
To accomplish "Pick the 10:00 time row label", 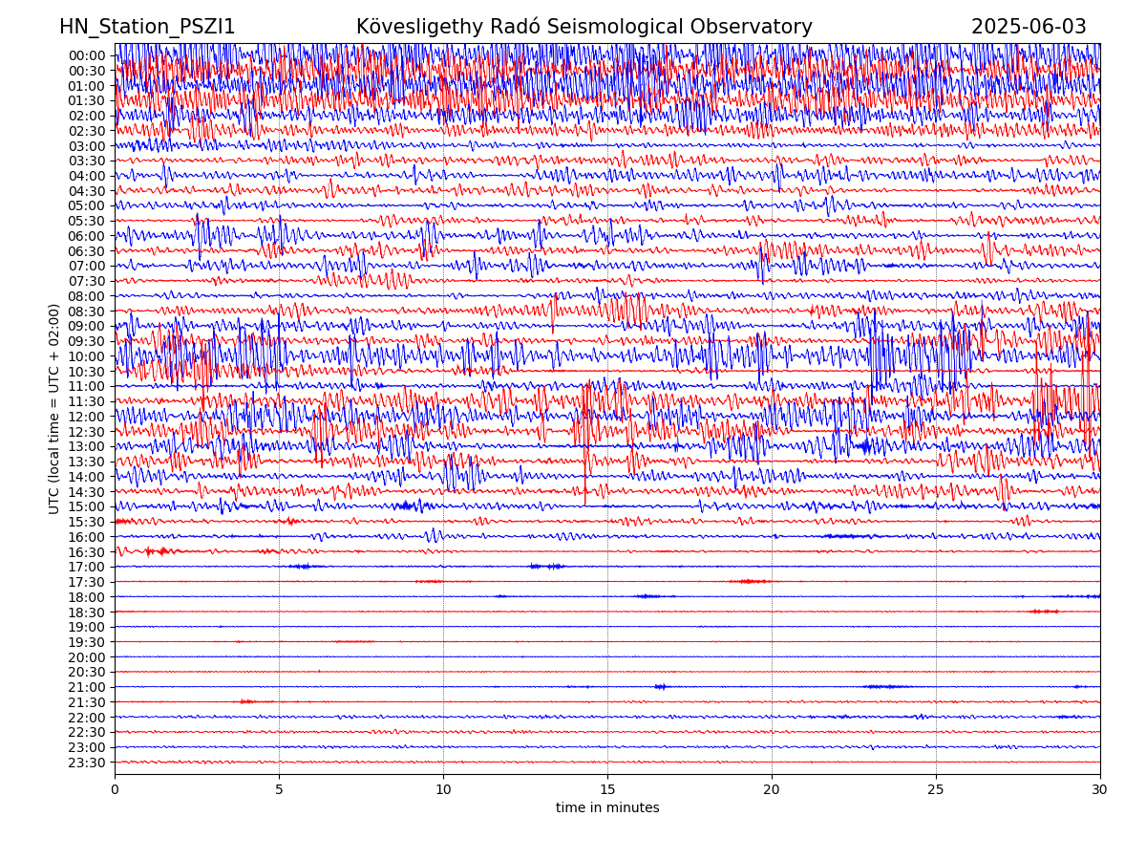I will click(x=86, y=356).
